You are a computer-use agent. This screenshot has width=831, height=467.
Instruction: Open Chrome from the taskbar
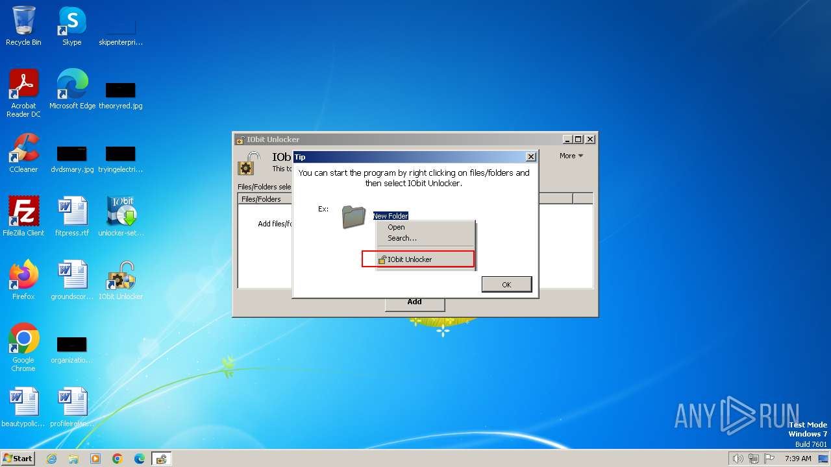(x=118, y=459)
